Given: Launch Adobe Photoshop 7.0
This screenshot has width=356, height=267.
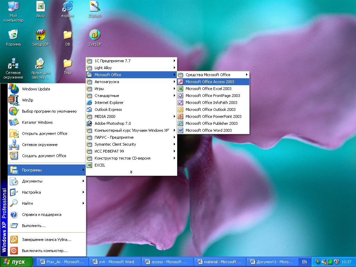Looking at the screenshot, I should tap(131, 123).
